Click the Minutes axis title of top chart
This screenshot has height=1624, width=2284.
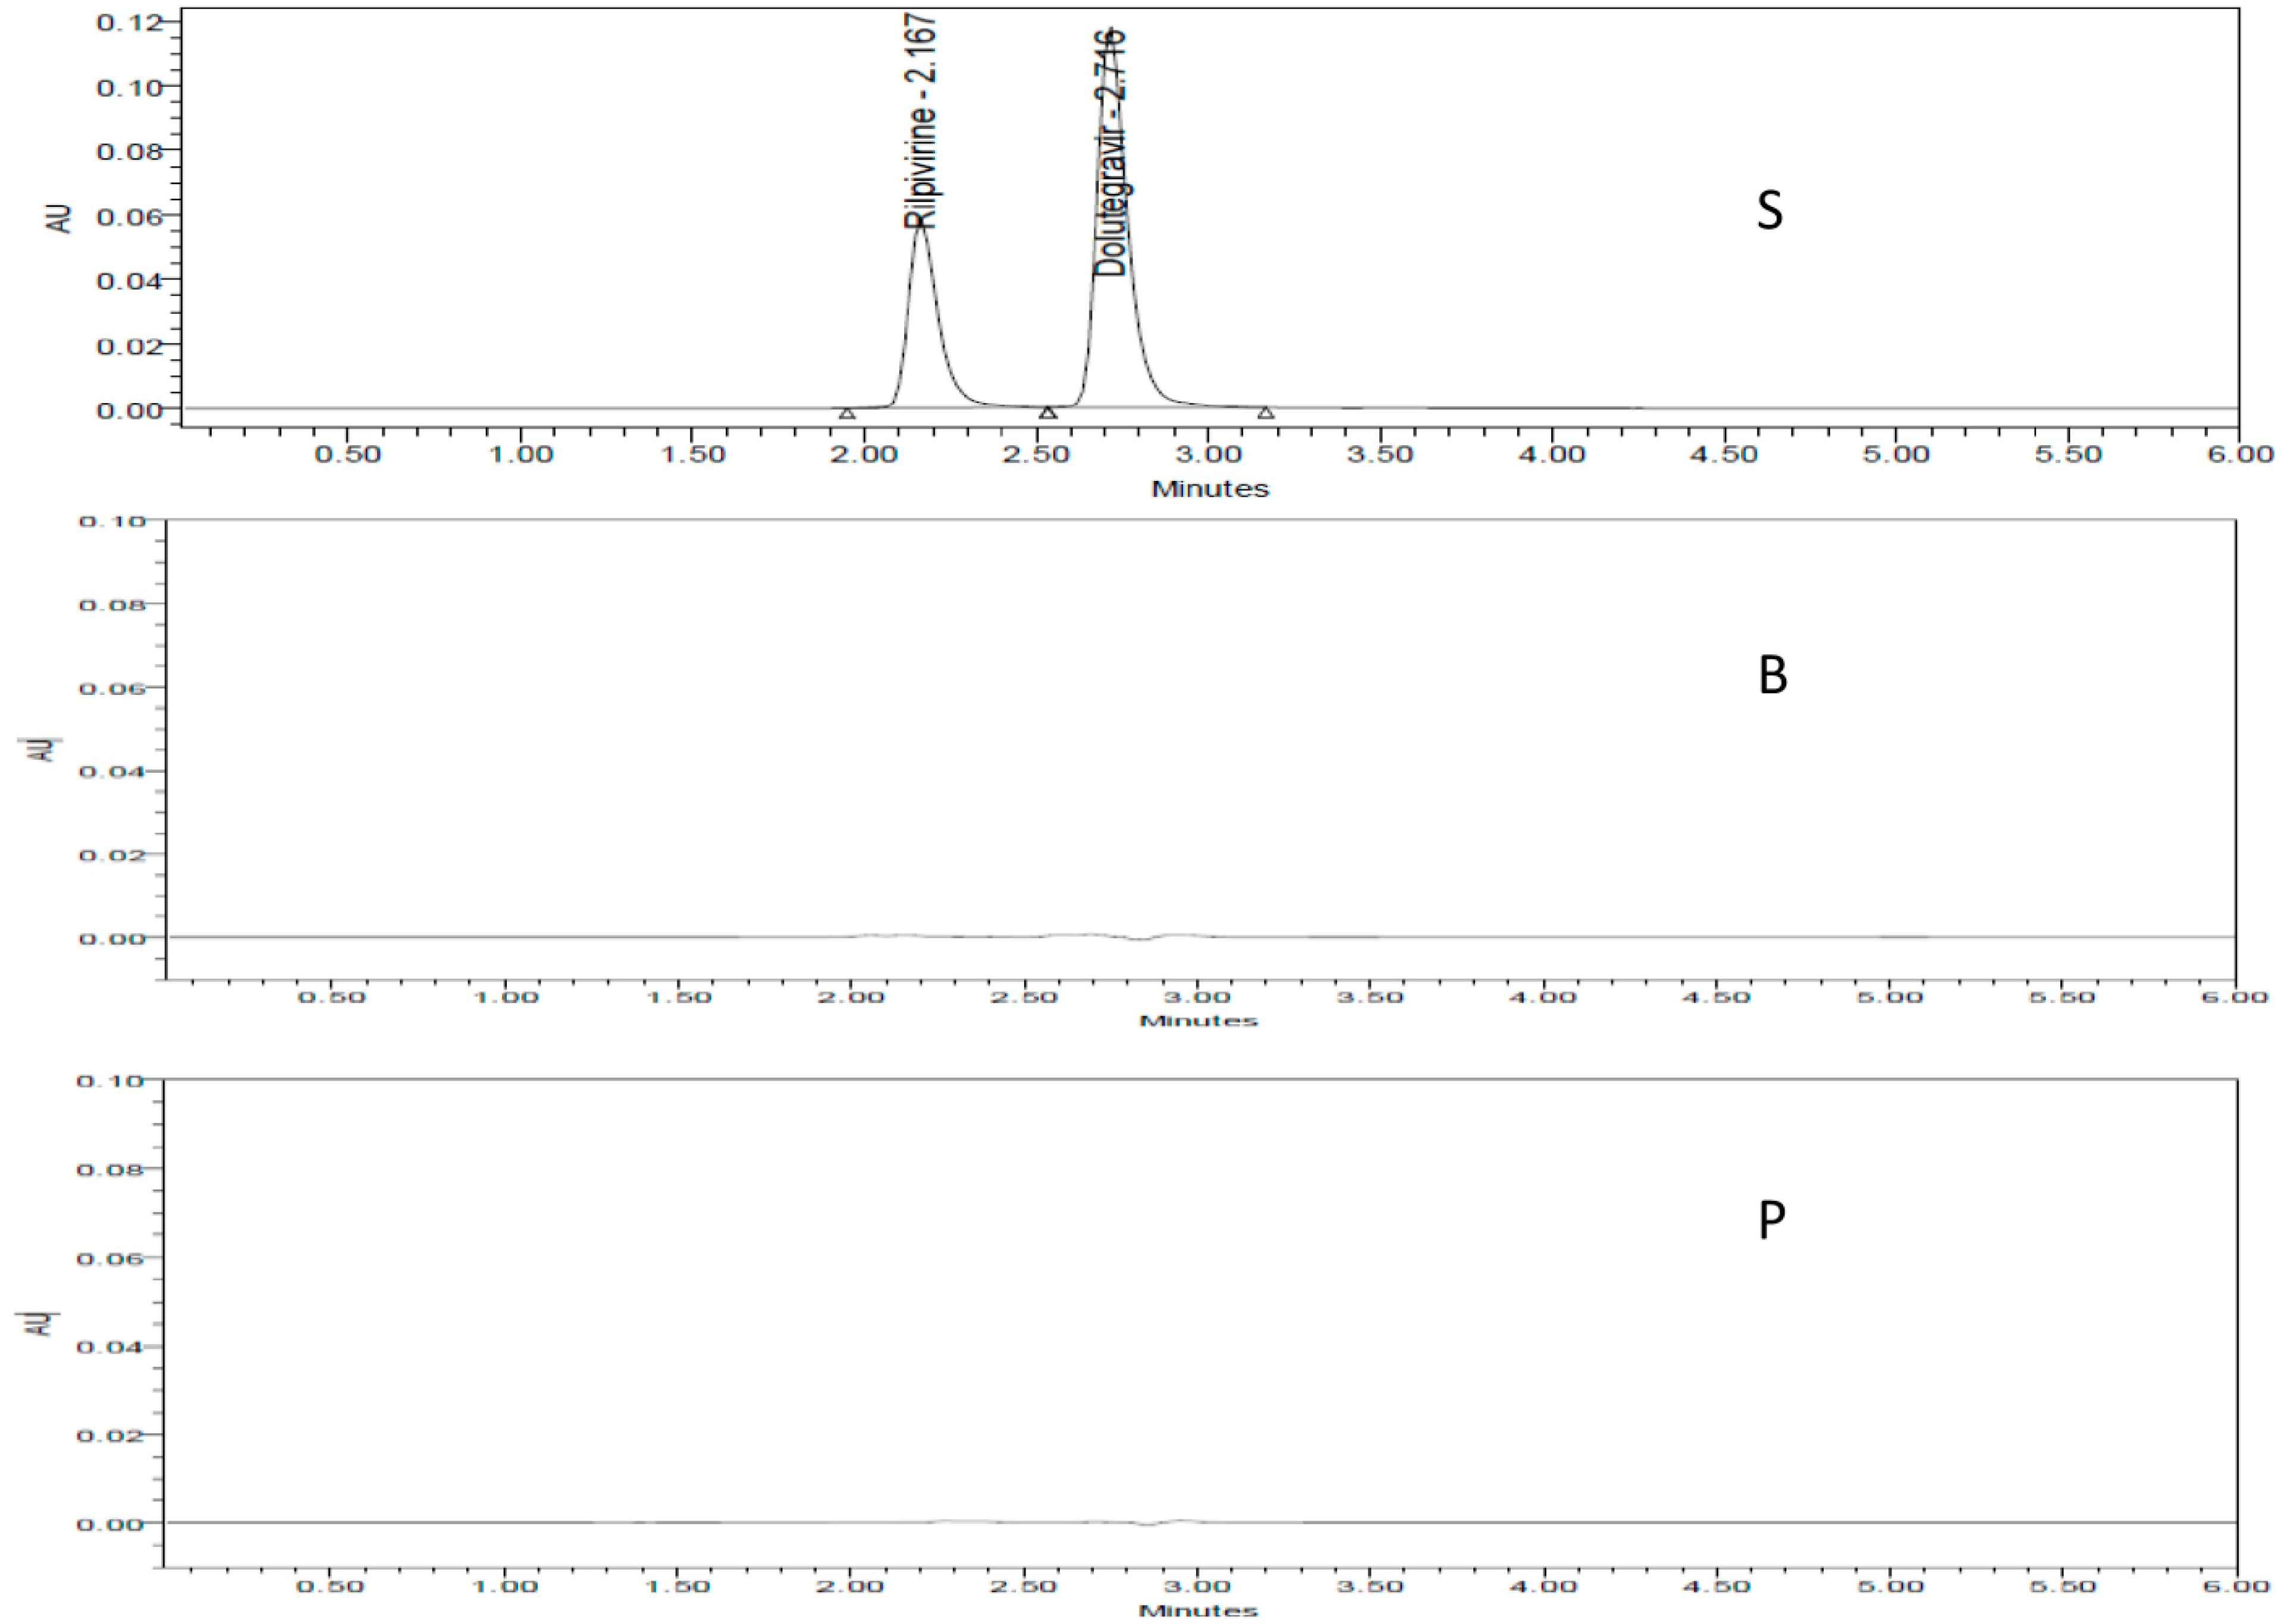tap(1210, 489)
